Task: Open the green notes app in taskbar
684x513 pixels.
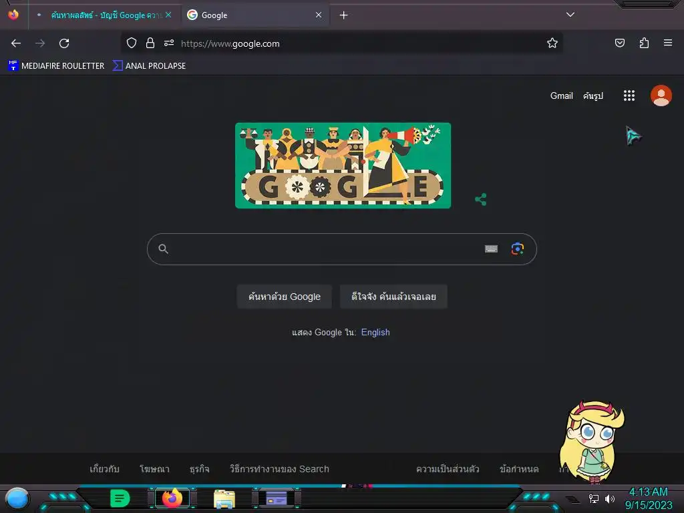Action: click(120, 498)
